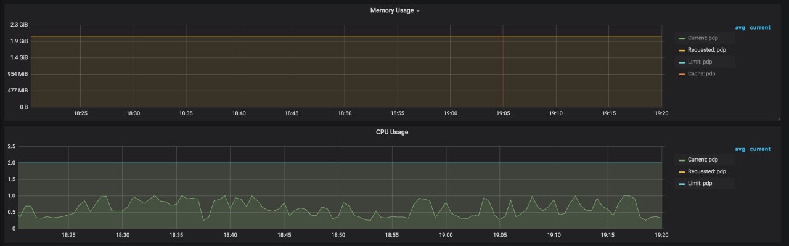The image size is (789, 246).
Task: Open the Memory Usage panel title dropdown
Action: click(394, 10)
